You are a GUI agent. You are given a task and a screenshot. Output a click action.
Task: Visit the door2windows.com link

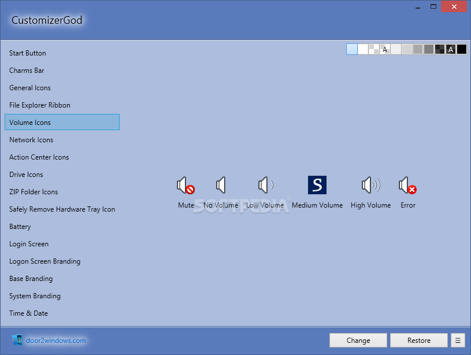click(x=56, y=341)
